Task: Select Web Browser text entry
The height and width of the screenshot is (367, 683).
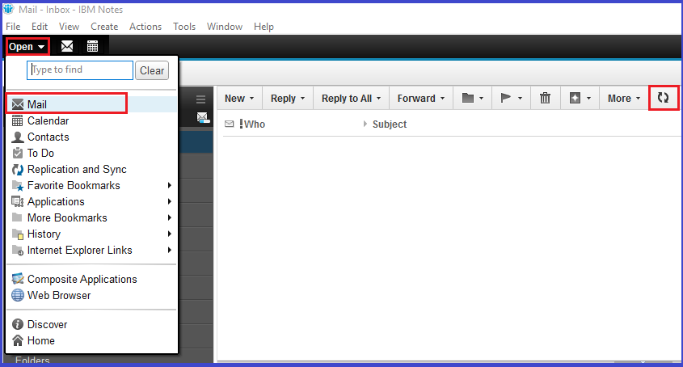Action: (x=59, y=295)
